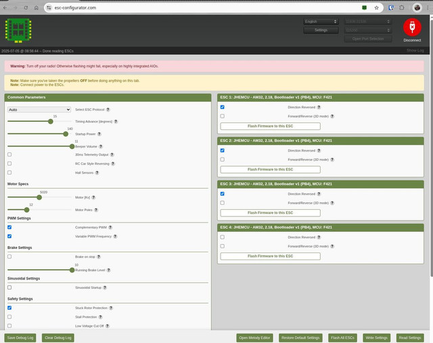The width and height of the screenshot is (433, 343).
Task: Click the help icon beside Select ESC Protocol
Action: pyautogui.click(x=108, y=110)
